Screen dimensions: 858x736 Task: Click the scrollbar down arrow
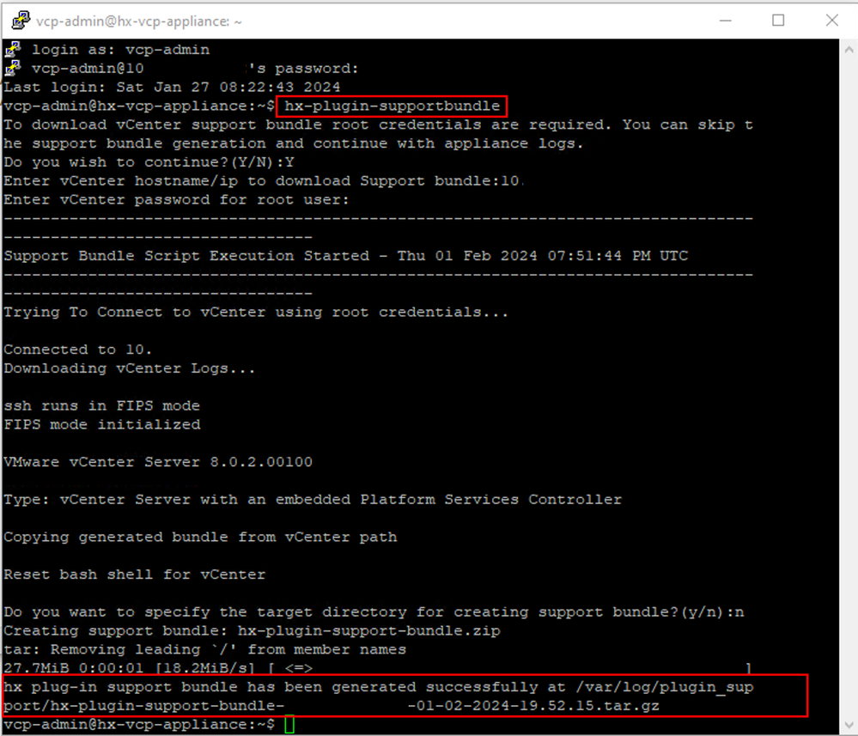click(849, 725)
